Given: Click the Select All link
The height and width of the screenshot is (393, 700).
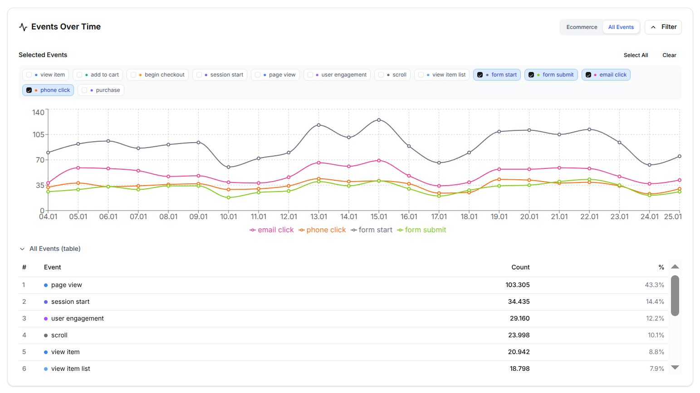Looking at the screenshot, I should tap(636, 55).
